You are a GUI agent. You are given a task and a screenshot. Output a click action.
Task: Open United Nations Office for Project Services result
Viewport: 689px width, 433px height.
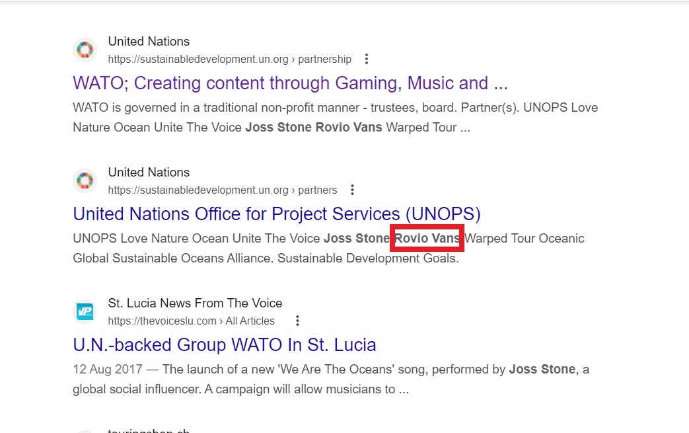pos(277,214)
